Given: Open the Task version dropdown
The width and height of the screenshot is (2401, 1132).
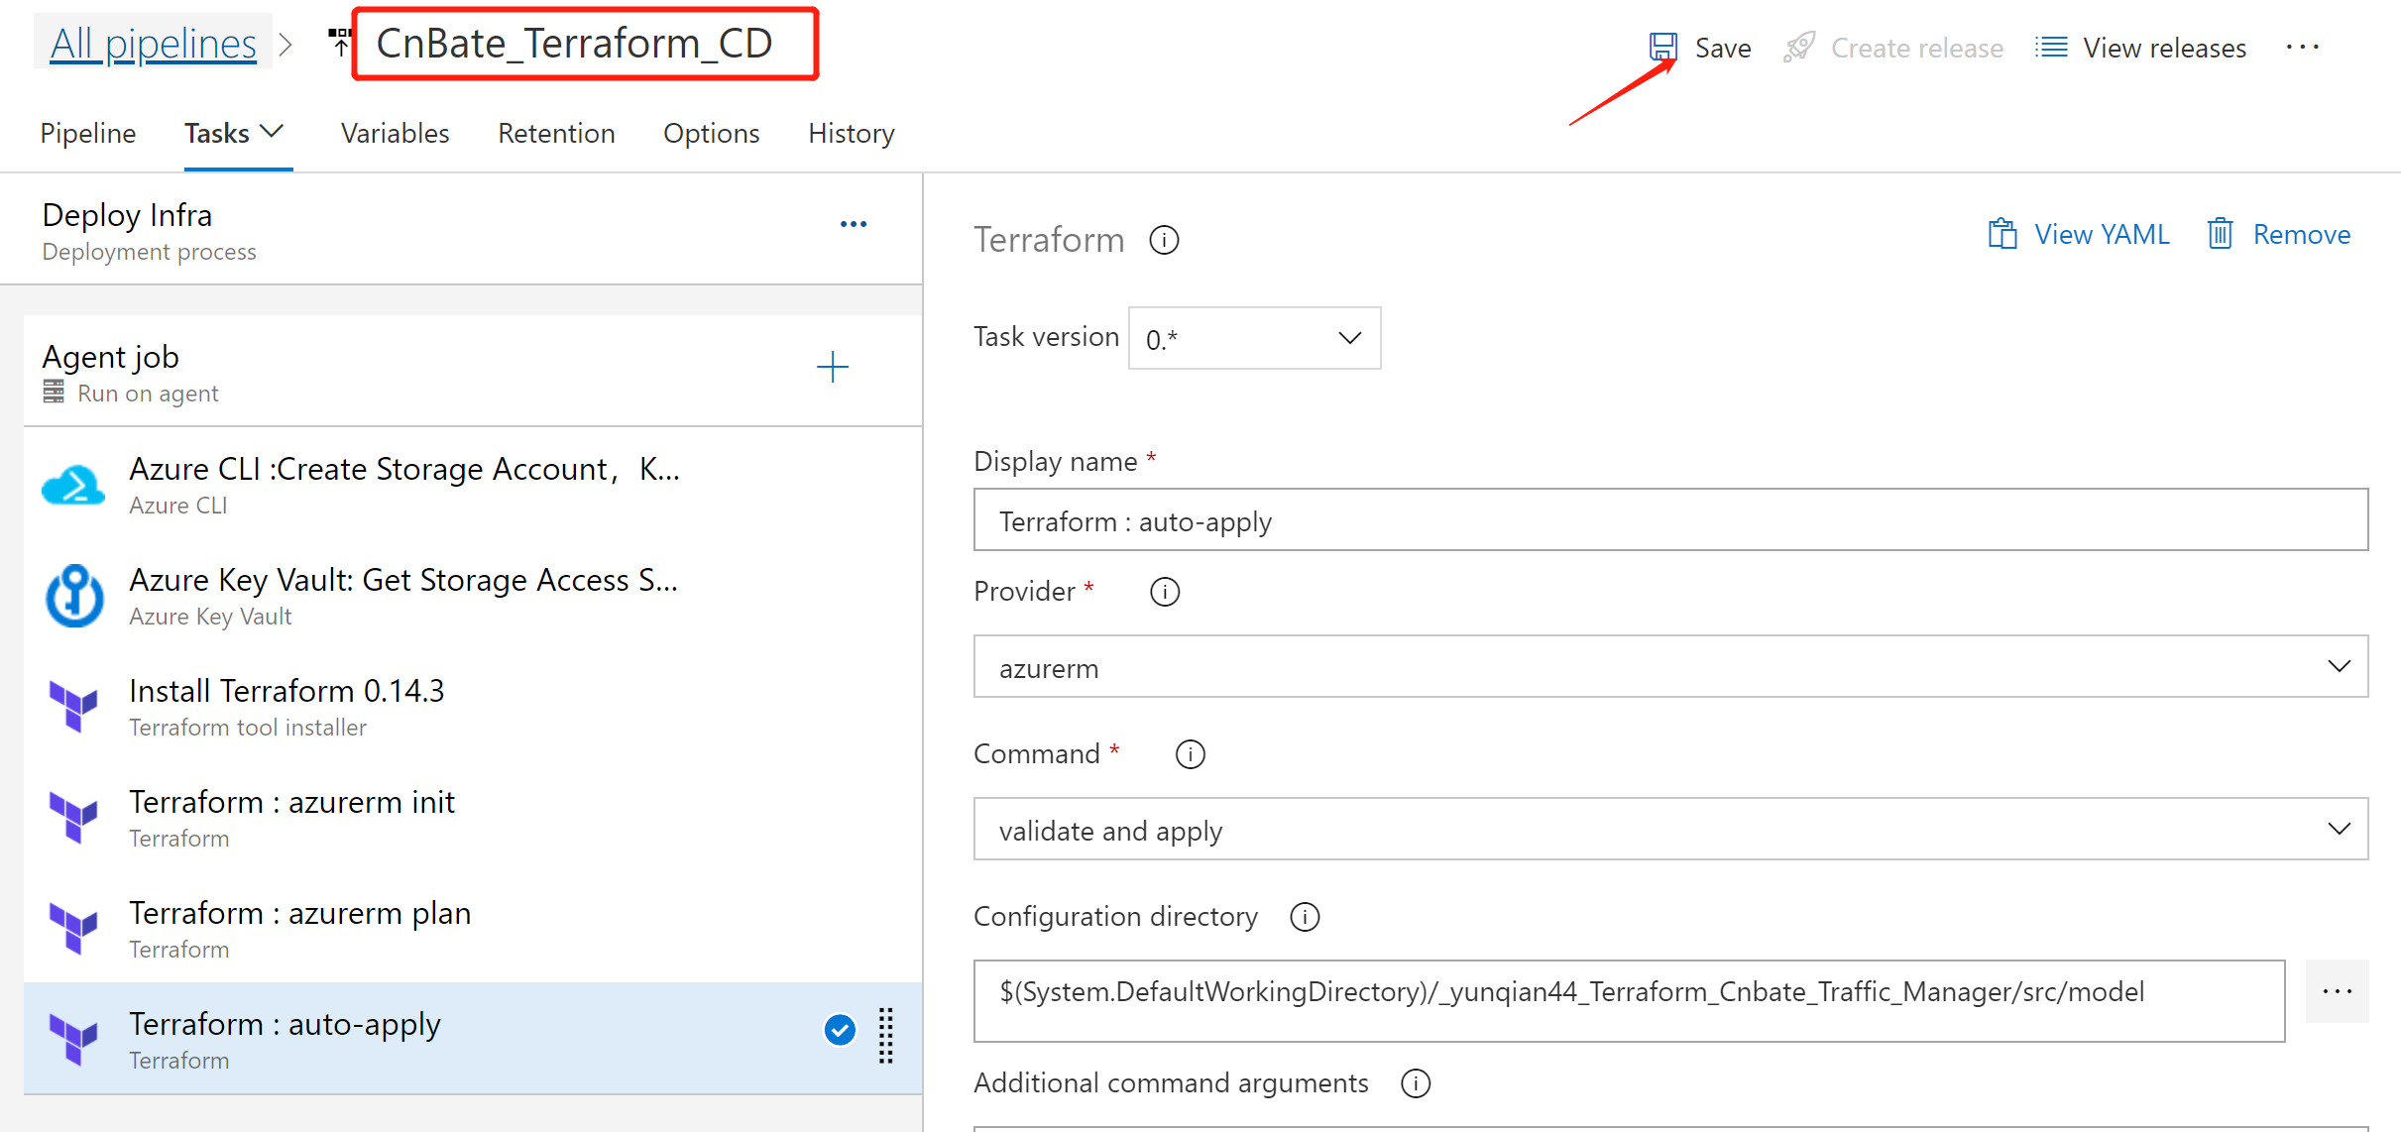Looking at the screenshot, I should coord(1254,338).
